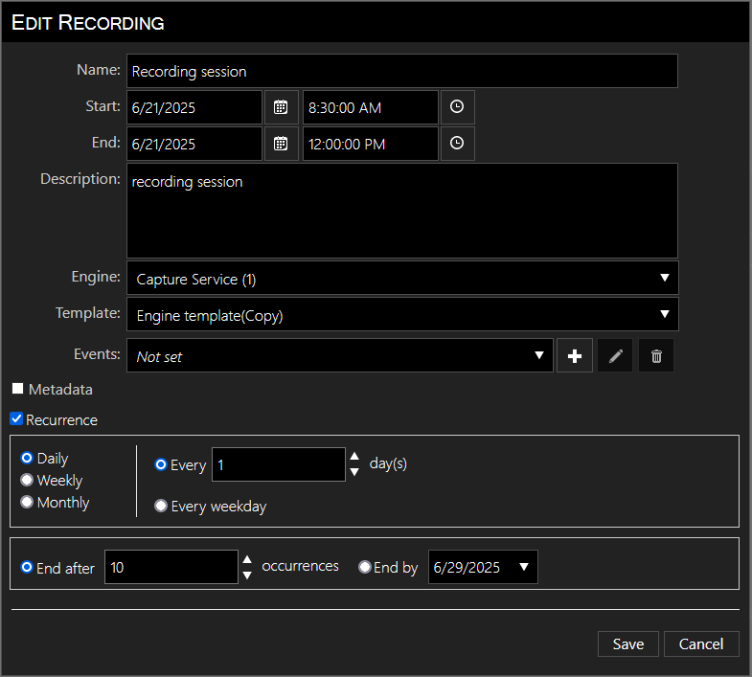This screenshot has width=752, height=677.
Task: Choose the Every weekday option
Action: click(x=161, y=506)
